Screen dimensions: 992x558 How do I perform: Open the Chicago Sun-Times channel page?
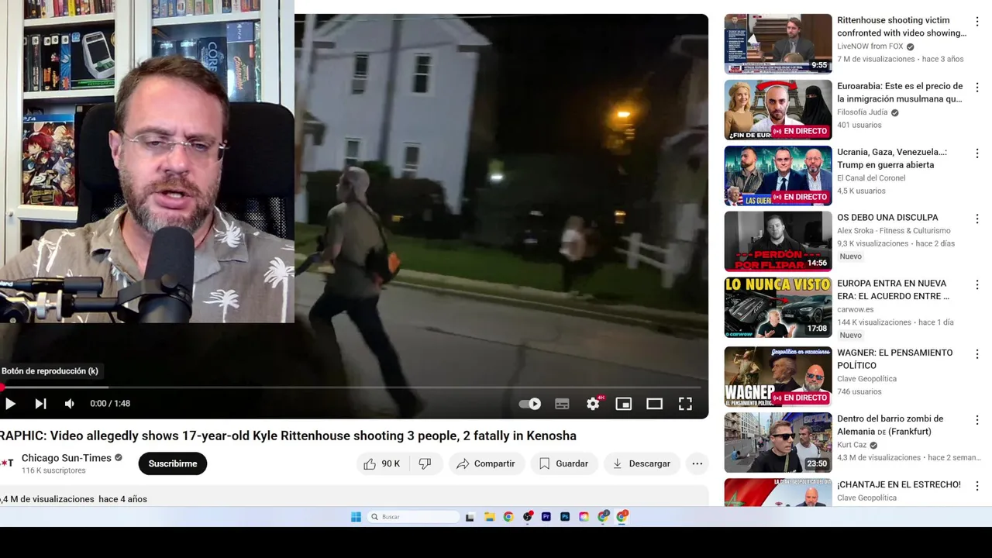[66, 458]
